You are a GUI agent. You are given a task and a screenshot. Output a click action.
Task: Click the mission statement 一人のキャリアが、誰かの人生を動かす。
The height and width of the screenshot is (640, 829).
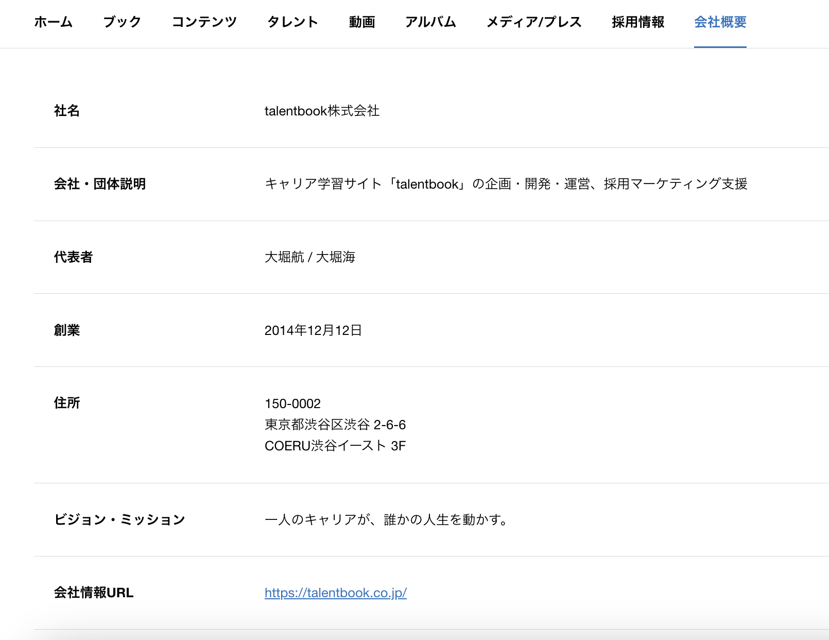[x=387, y=519]
